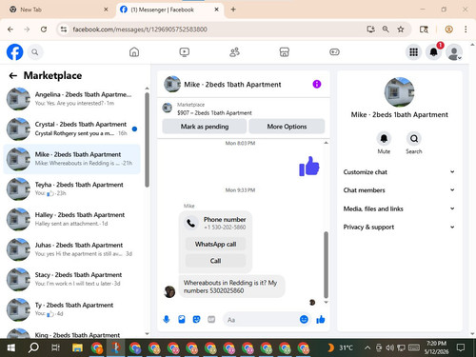The height and width of the screenshot is (357, 476).
Task: Bookmark this page with star icon
Action: (401, 30)
